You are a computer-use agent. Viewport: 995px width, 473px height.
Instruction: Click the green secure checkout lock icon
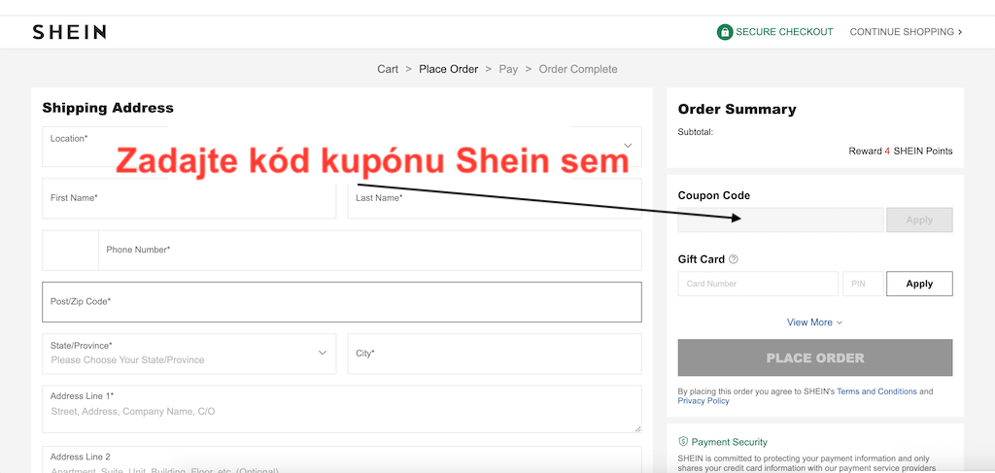tap(725, 32)
